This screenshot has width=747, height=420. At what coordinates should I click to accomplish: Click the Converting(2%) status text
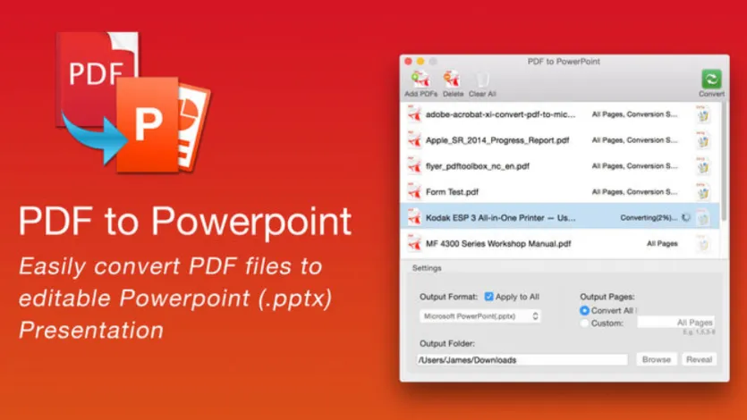(649, 218)
